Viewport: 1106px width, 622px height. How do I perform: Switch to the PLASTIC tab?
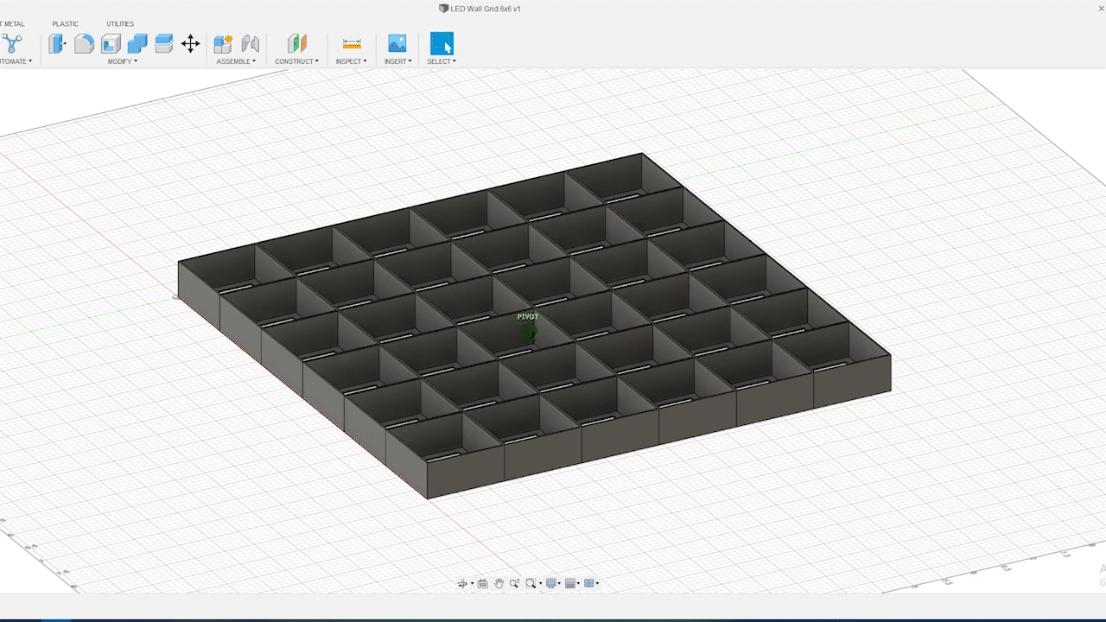coord(66,23)
